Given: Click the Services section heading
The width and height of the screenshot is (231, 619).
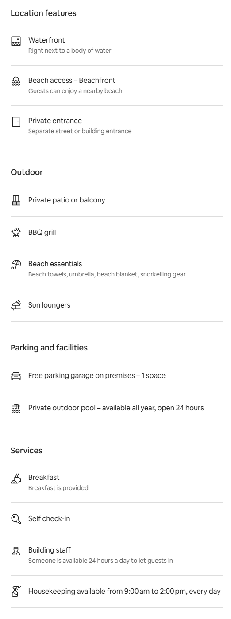Looking at the screenshot, I should pos(27,451).
